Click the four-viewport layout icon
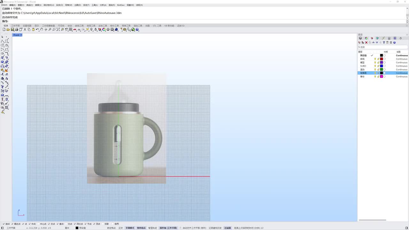The width and height of the screenshot is (409, 230). (x=71, y=29)
